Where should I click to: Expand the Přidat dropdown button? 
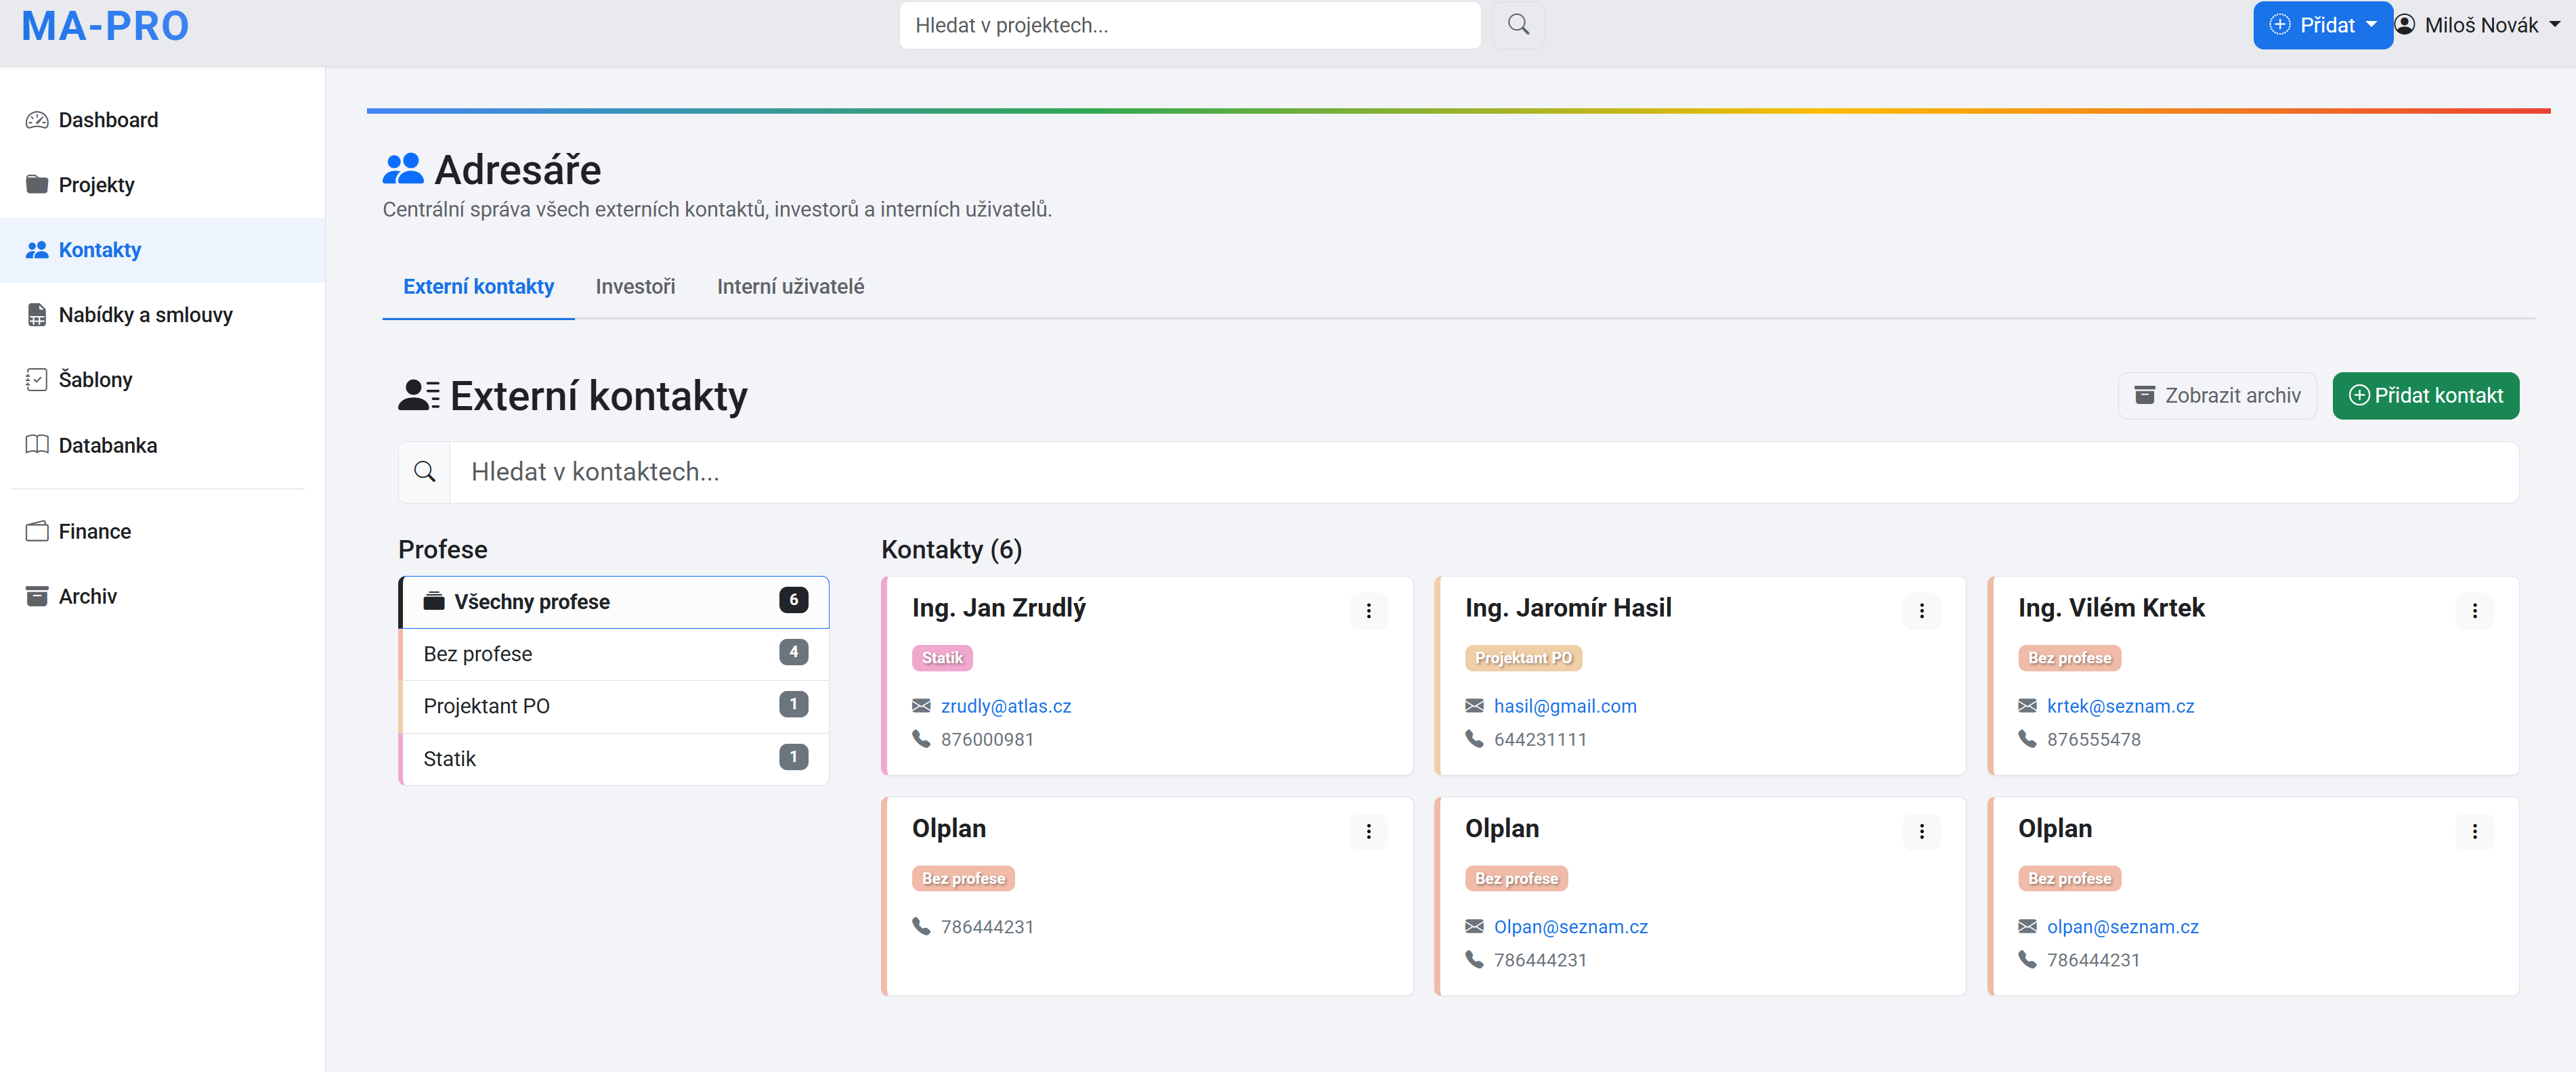[x=2322, y=25]
